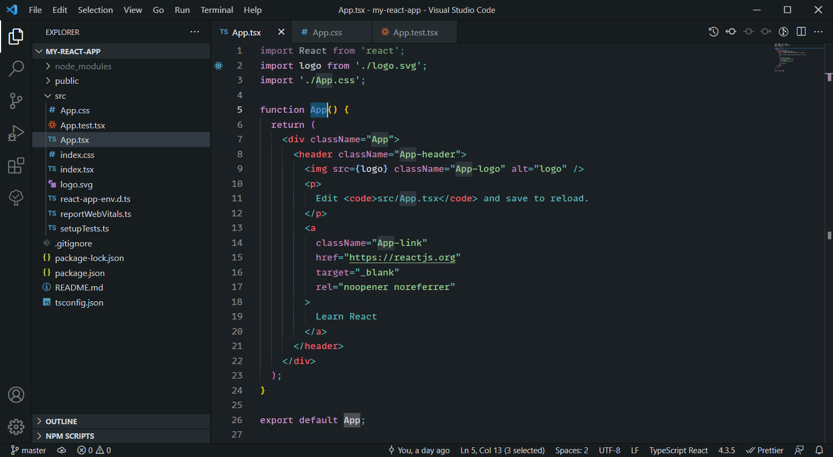Open the Go menu

pos(158,10)
